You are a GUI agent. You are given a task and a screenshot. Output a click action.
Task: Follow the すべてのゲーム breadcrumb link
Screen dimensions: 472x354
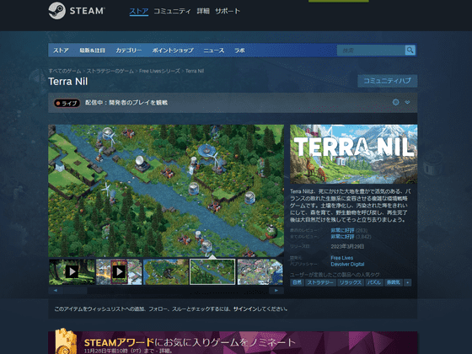tap(65, 71)
